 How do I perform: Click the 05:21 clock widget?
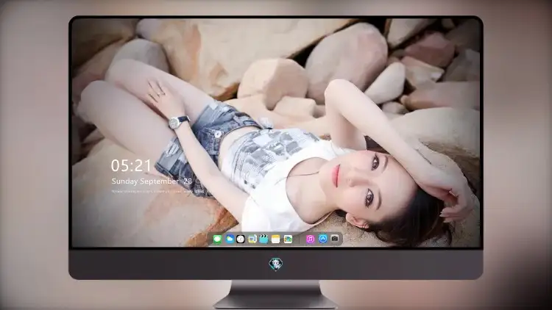click(131, 165)
